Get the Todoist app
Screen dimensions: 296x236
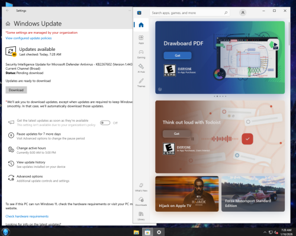[x=176, y=134]
